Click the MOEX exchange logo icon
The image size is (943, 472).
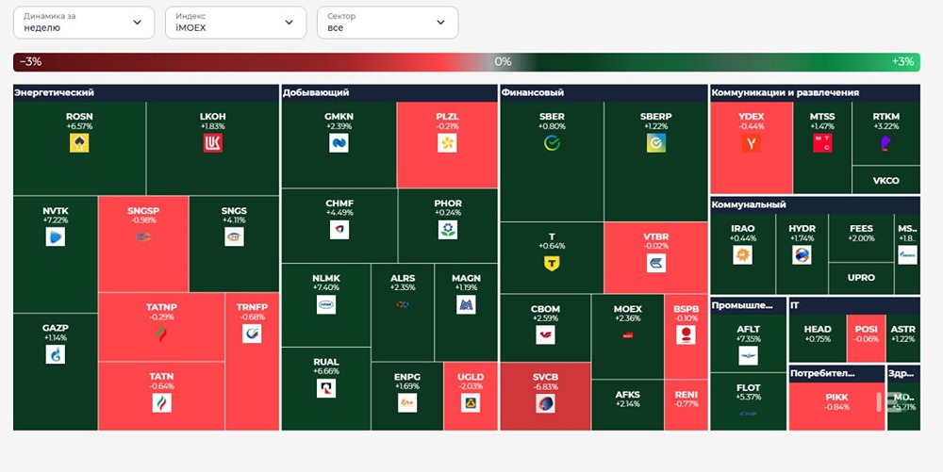[627, 335]
